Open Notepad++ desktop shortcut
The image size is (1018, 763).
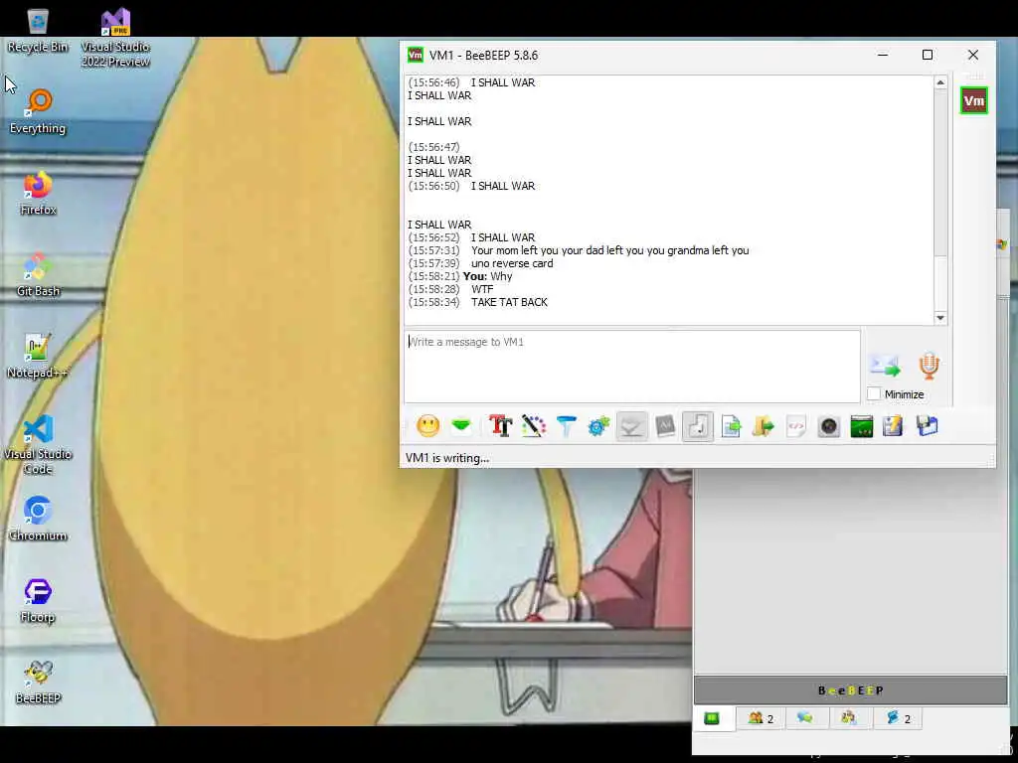click(x=38, y=357)
